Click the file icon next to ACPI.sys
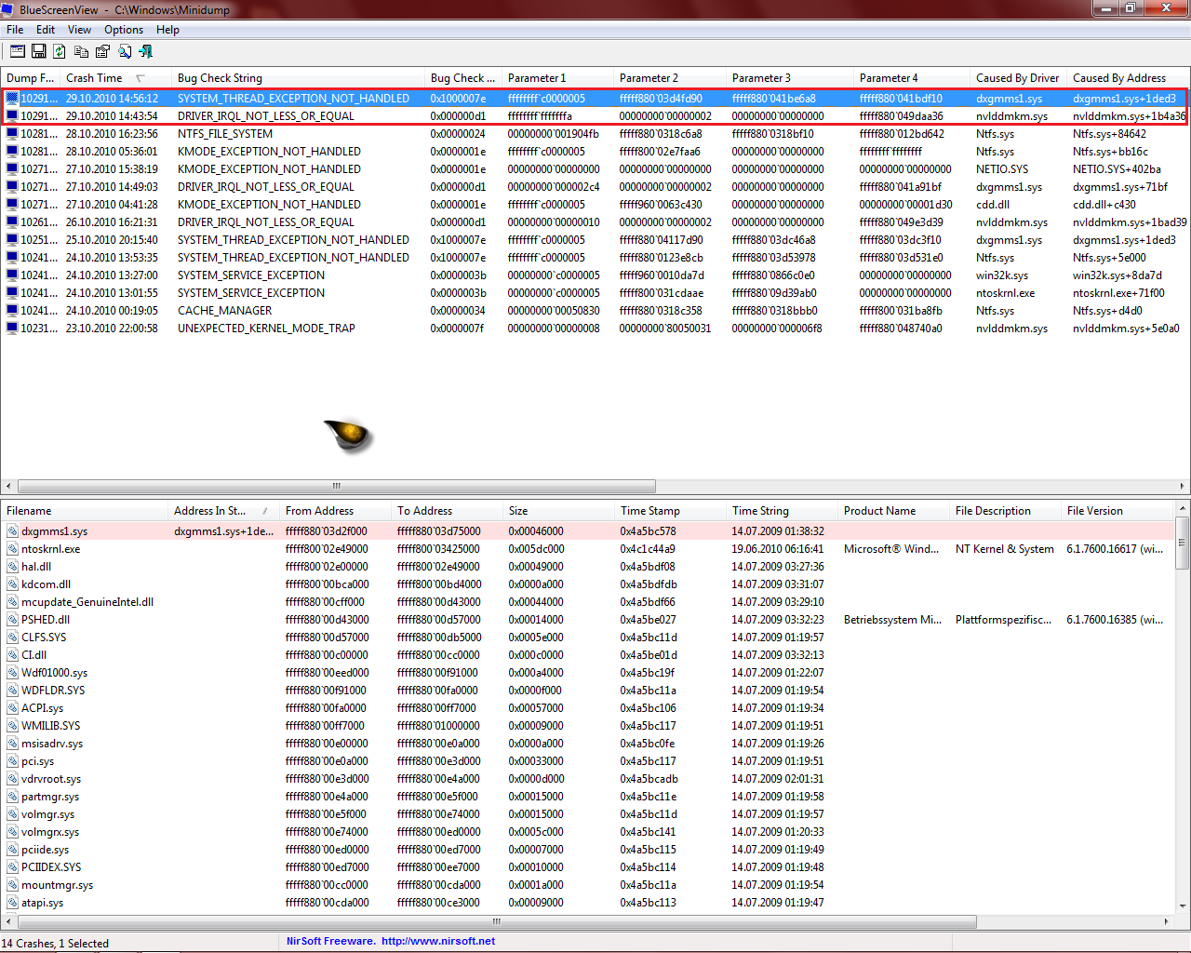The height and width of the screenshot is (953, 1191). 13,708
